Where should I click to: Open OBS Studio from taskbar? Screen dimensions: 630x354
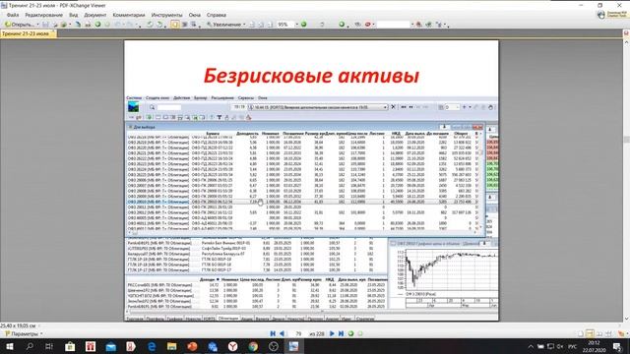[274, 346]
